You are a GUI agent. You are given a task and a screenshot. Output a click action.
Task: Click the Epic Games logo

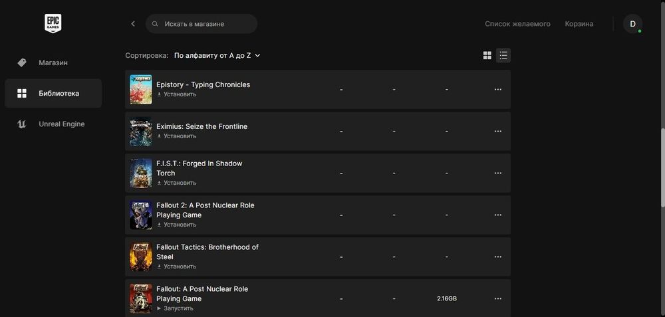coord(53,24)
